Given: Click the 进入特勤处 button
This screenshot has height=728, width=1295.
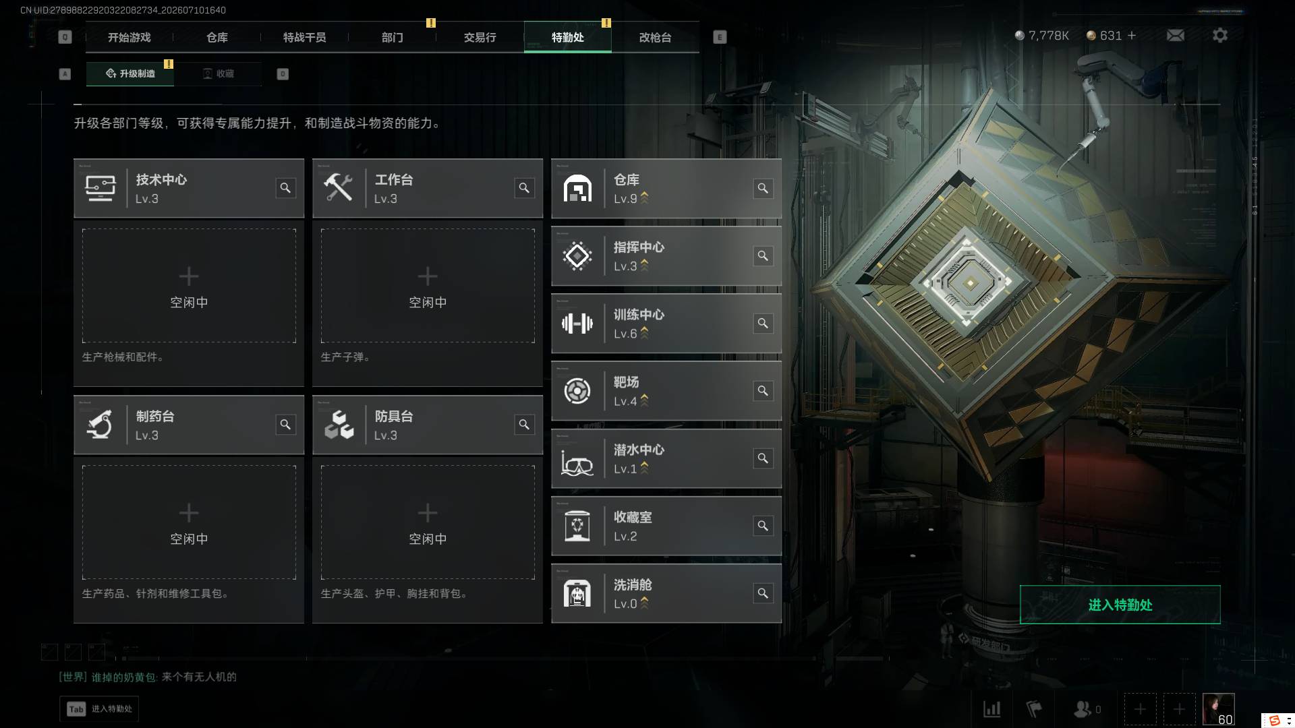Looking at the screenshot, I should (1120, 605).
